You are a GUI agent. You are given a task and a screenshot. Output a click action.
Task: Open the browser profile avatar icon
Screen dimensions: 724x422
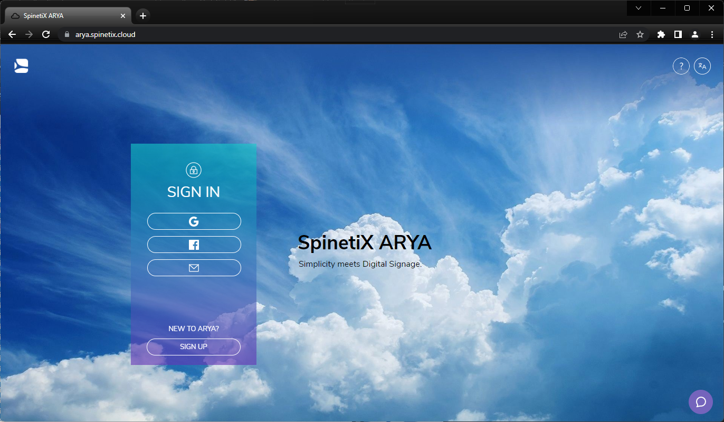click(x=695, y=34)
